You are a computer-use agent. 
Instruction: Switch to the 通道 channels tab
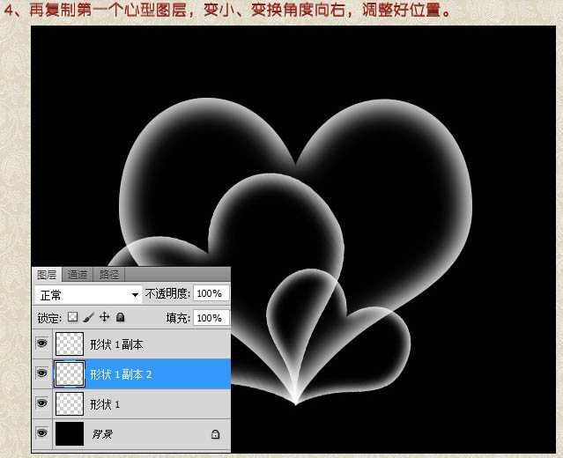click(x=78, y=275)
